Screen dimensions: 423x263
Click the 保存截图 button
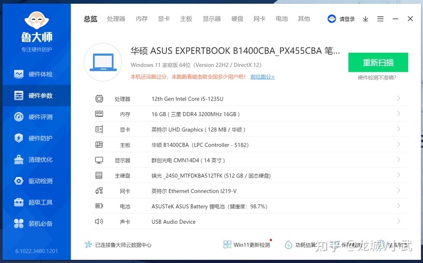346,245
